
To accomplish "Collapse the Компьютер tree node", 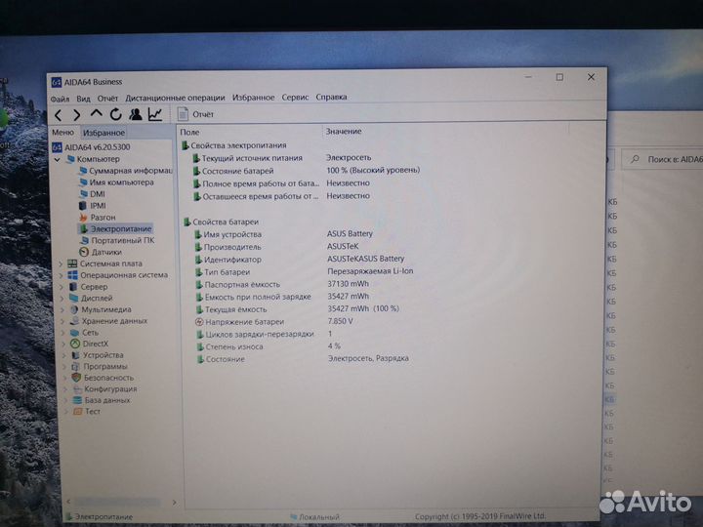I will click(x=58, y=159).
